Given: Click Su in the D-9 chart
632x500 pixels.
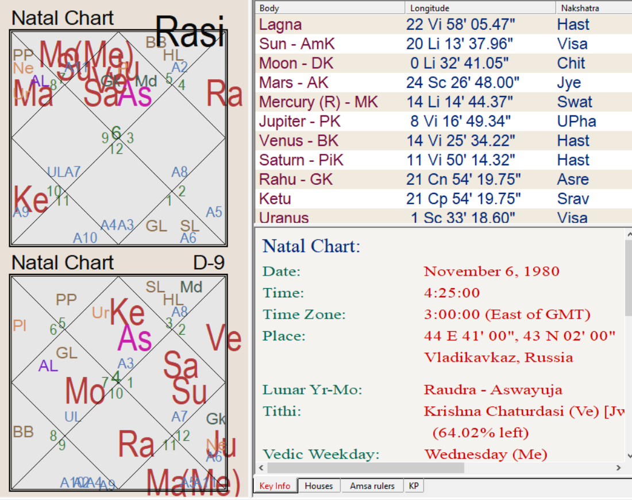Looking at the screenshot, I should tap(189, 390).
